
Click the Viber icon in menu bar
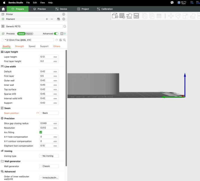[x=172, y=2]
